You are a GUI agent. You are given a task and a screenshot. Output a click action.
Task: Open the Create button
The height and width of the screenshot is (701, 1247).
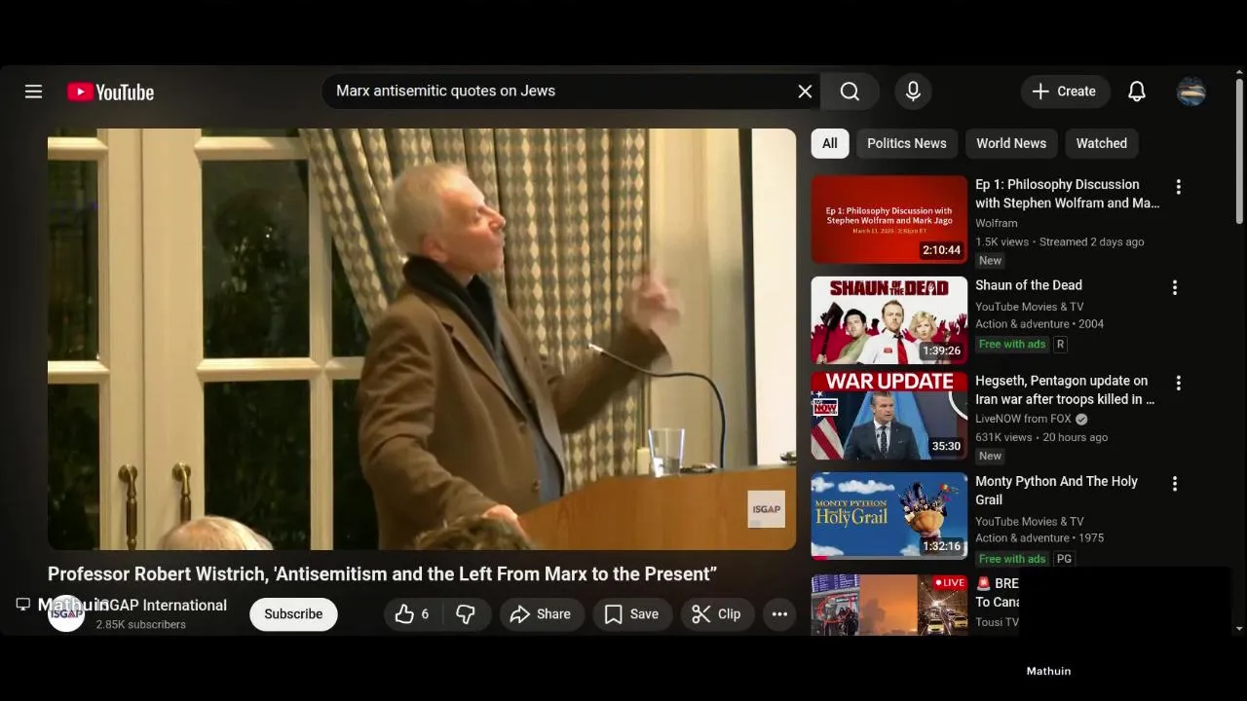1065,92
